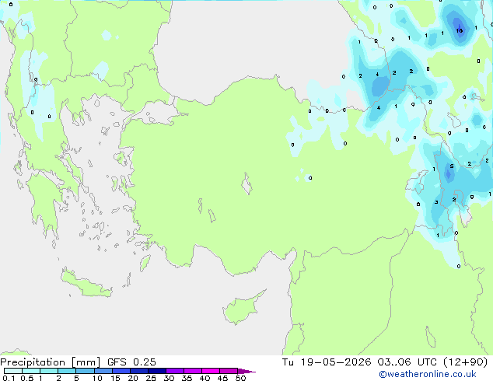The image size is (493, 381).
Task: Click the 'Precipitation [mm]' title text
Action: coord(51,362)
